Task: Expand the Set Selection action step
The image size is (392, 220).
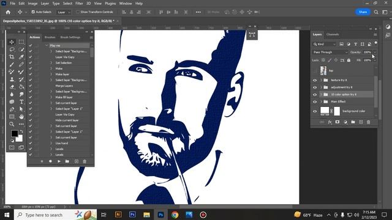Action: 51,63
